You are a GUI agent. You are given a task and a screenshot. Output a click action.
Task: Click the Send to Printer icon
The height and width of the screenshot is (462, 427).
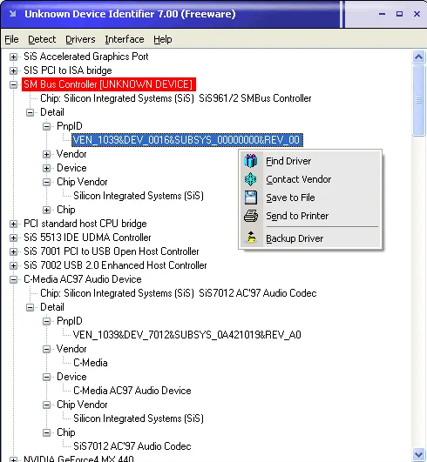coord(251,216)
